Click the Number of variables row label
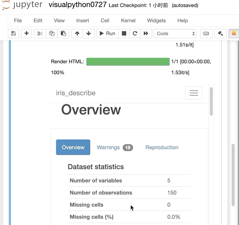Viewport: 239px width, 225px height. click(96, 180)
